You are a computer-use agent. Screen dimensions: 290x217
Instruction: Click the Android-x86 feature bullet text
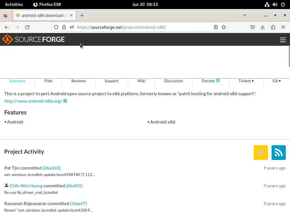(x=163, y=122)
